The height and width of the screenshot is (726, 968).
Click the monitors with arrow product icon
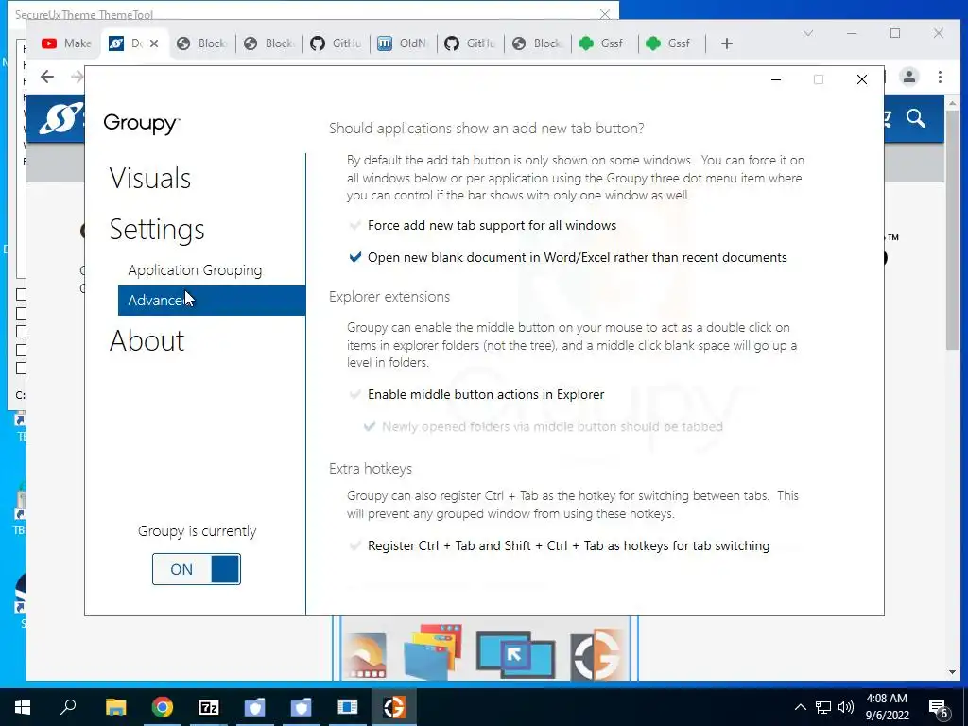tap(515, 655)
